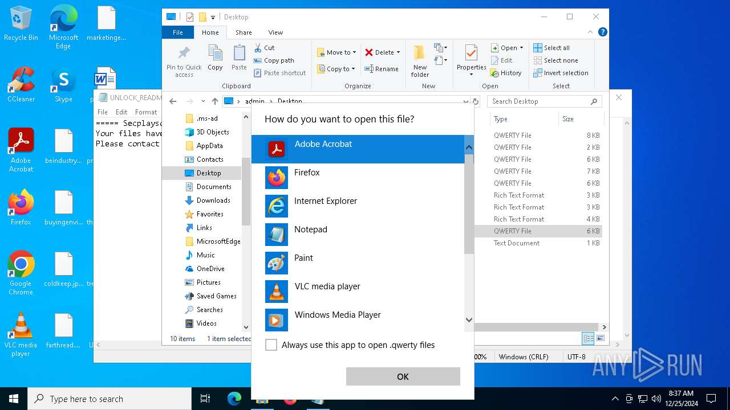This screenshot has height=410, width=730.
Task: Choose VLC media player in open-with list
Action: point(358,292)
